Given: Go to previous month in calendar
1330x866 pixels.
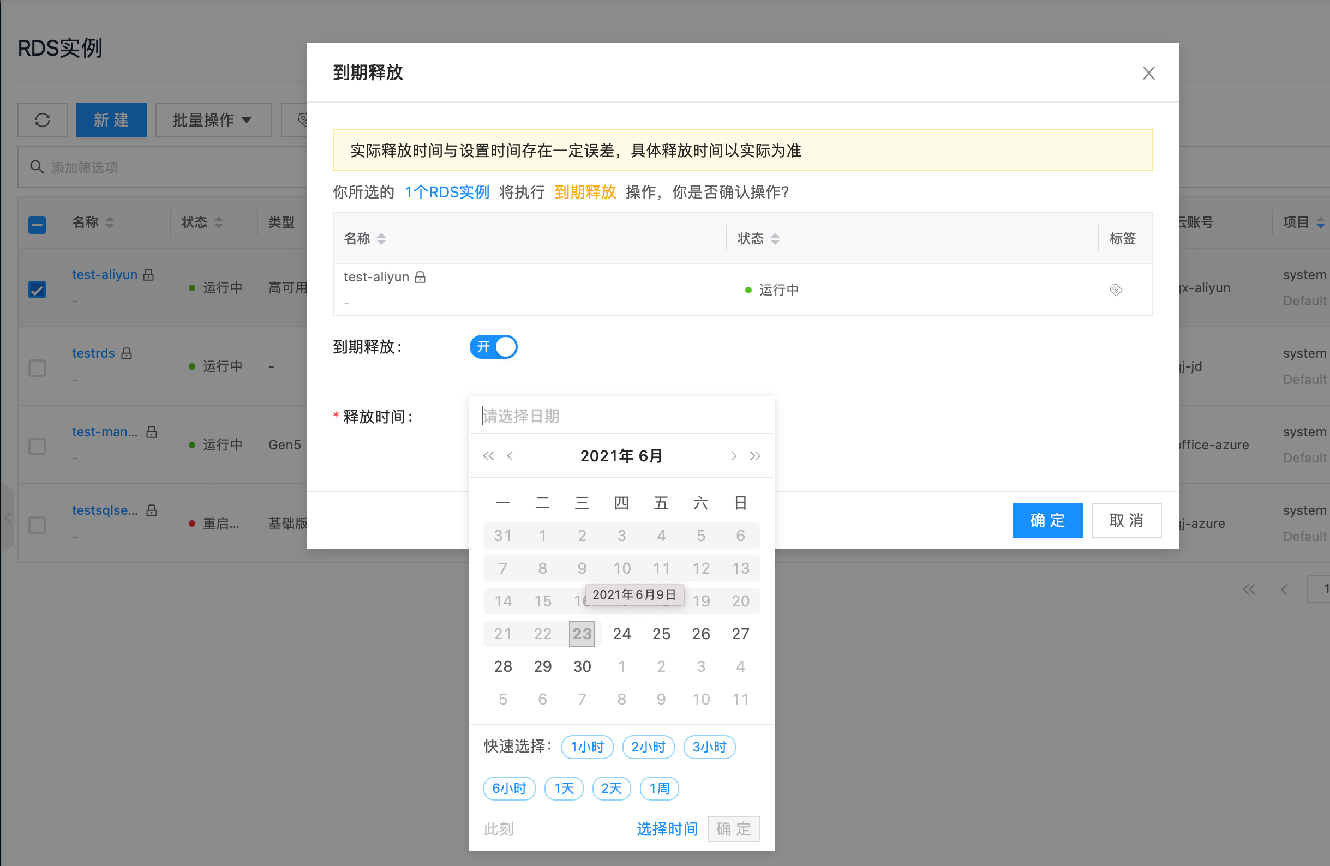Looking at the screenshot, I should click(510, 456).
